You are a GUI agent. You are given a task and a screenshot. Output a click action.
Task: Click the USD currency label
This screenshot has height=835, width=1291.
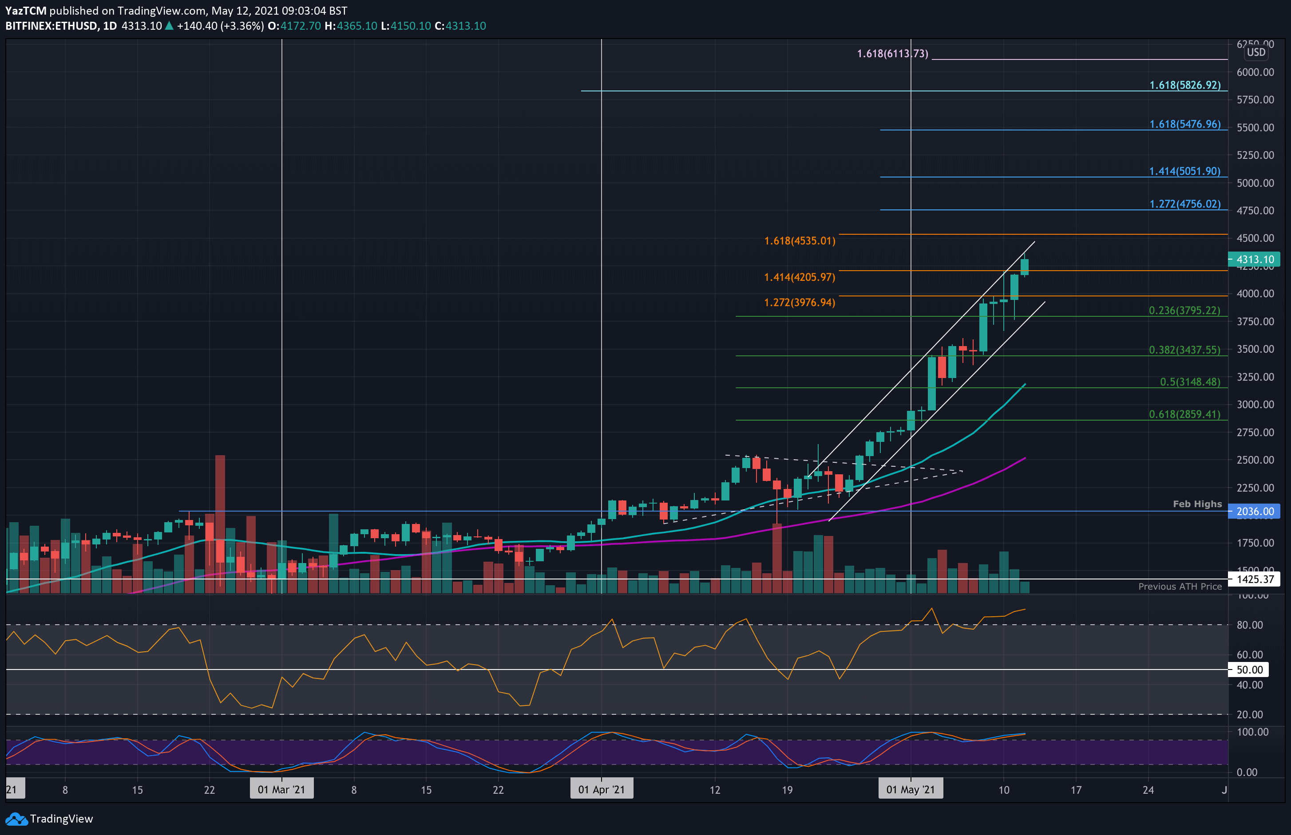[x=1256, y=52]
